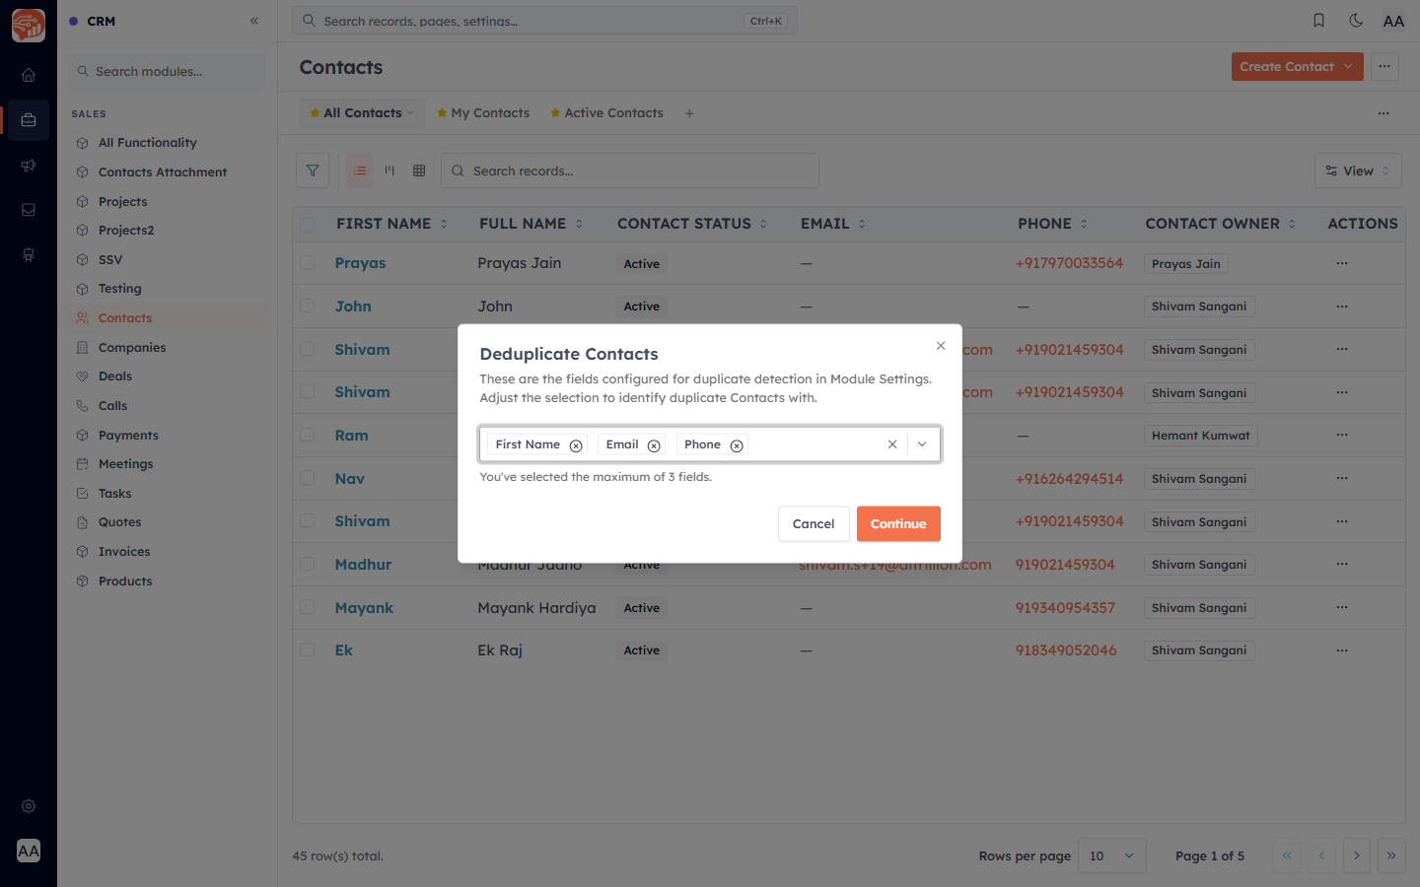Open the inbox icon in left rail
The height and width of the screenshot is (887, 1420).
click(x=29, y=210)
